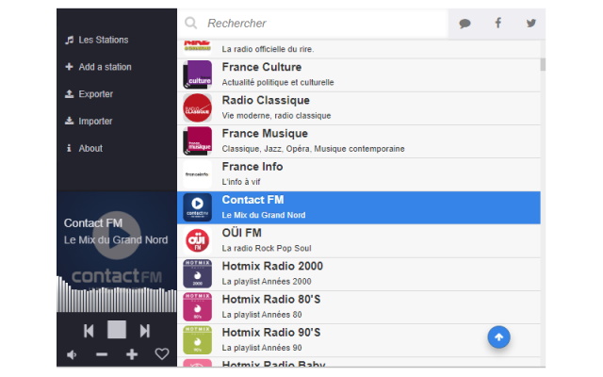Click the France Musique station logo
Screen dimensions: 603x377
(197, 141)
